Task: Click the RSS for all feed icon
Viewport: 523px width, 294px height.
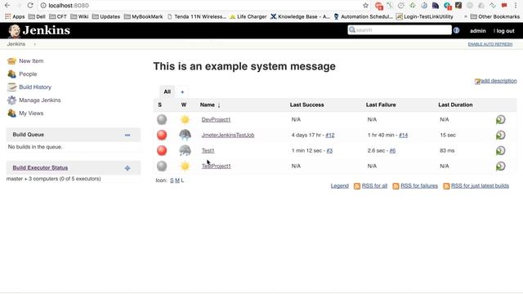Action: pyautogui.click(x=357, y=186)
